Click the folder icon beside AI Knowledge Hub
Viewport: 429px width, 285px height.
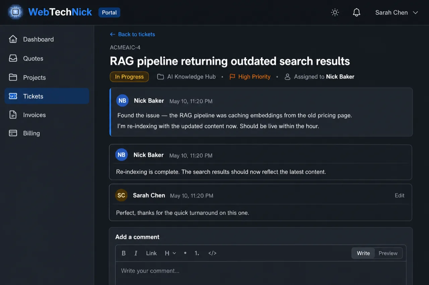(x=161, y=77)
